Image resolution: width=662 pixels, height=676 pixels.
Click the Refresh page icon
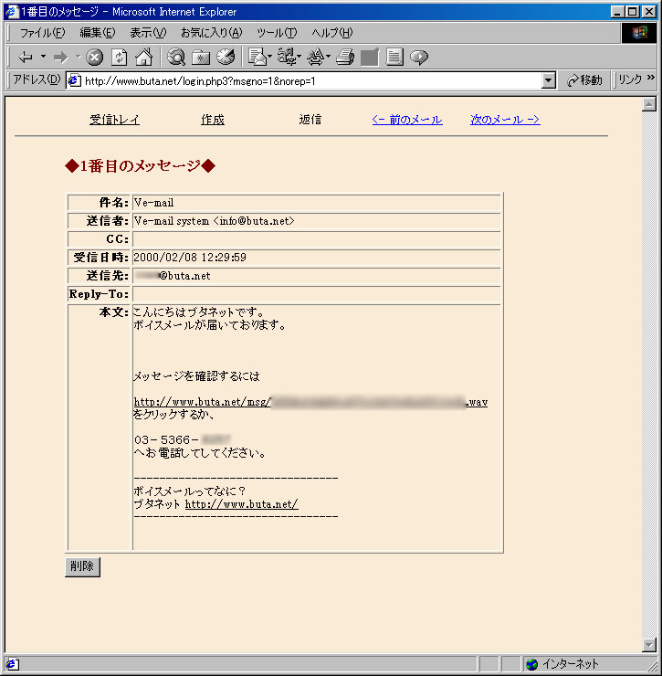click(119, 57)
